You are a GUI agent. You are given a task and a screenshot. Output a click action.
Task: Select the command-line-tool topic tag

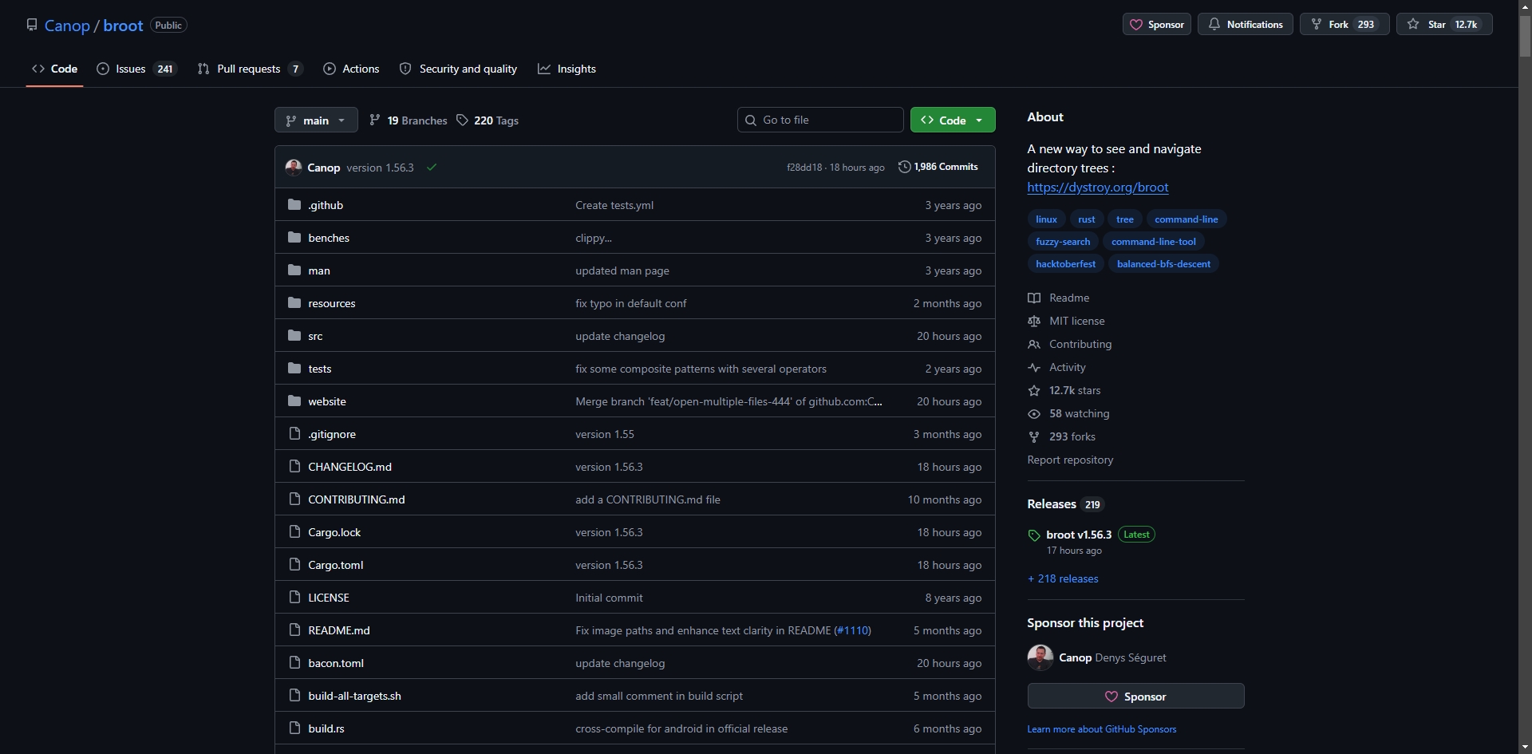1153,241
